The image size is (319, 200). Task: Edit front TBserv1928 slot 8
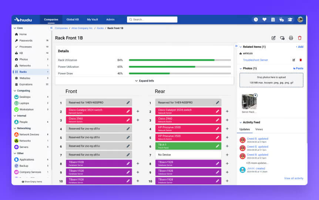(128, 163)
